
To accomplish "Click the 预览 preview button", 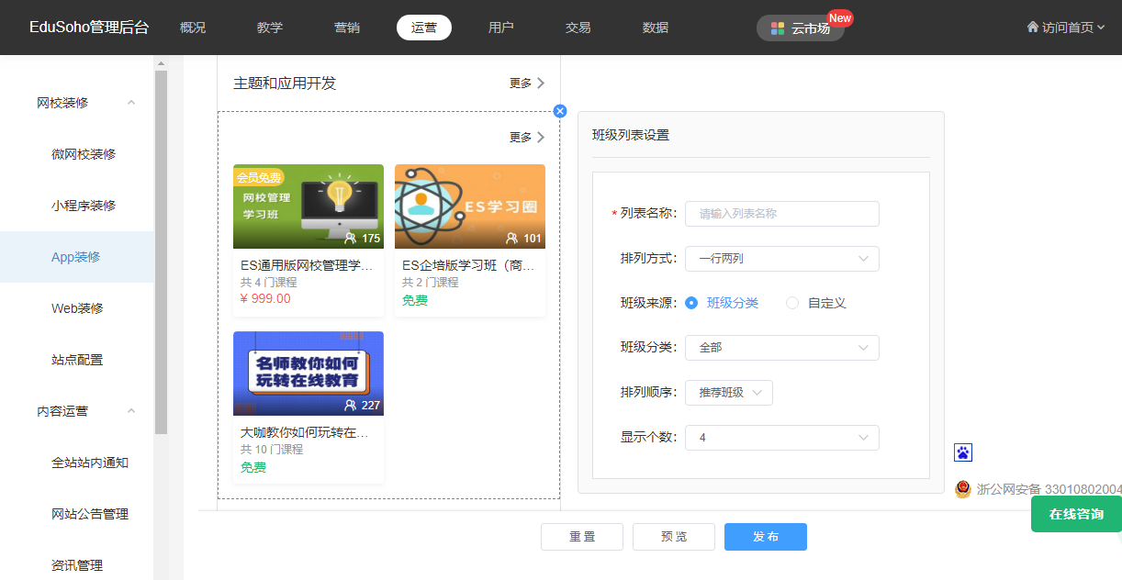I will [674, 537].
